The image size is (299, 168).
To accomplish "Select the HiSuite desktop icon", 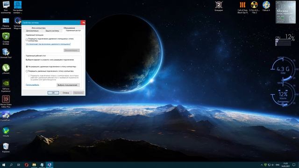I will [x=6, y=132].
